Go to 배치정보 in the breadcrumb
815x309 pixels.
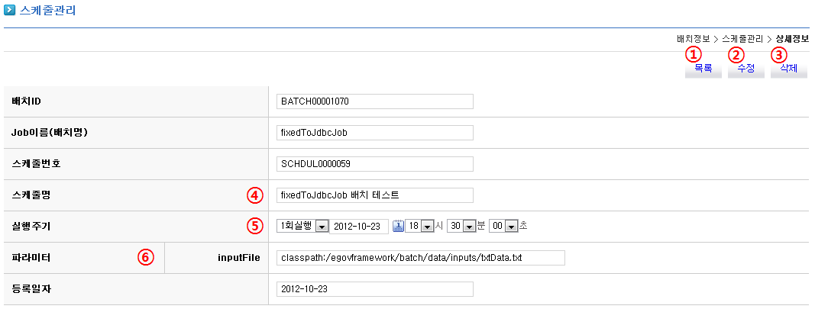pos(693,38)
